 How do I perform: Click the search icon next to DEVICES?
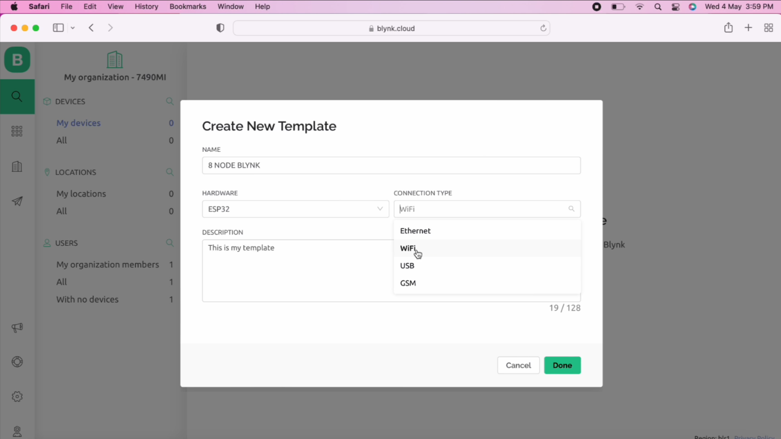click(170, 101)
